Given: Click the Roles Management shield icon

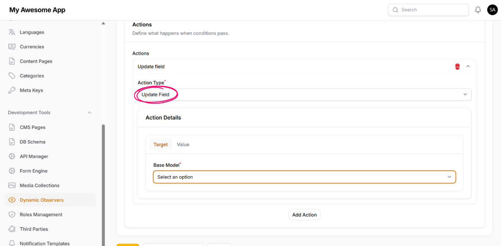Looking at the screenshot, I should [12, 214].
